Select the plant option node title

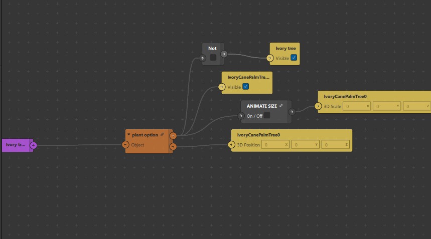click(x=145, y=135)
